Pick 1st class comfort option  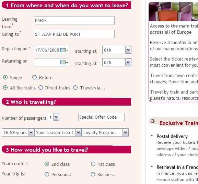(93, 164)
